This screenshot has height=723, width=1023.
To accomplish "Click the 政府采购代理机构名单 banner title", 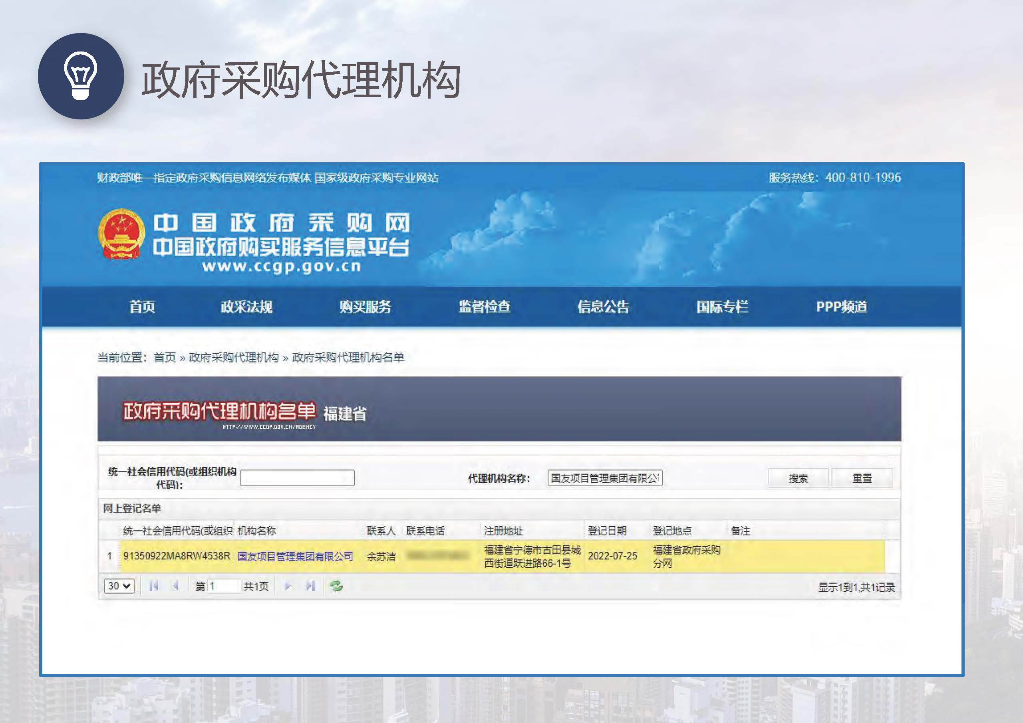I will tap(219, 411).
